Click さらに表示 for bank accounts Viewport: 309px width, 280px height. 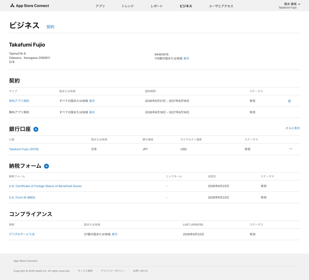pos(293,128)
